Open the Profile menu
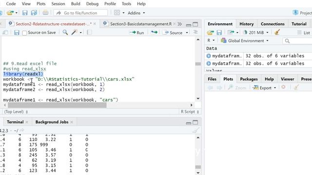312x175 pixels. pos(110,4)
